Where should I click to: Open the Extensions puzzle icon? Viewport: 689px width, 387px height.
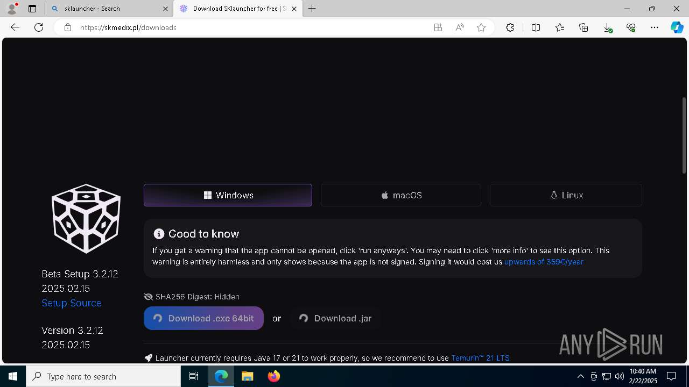click(x=510, y=27)
